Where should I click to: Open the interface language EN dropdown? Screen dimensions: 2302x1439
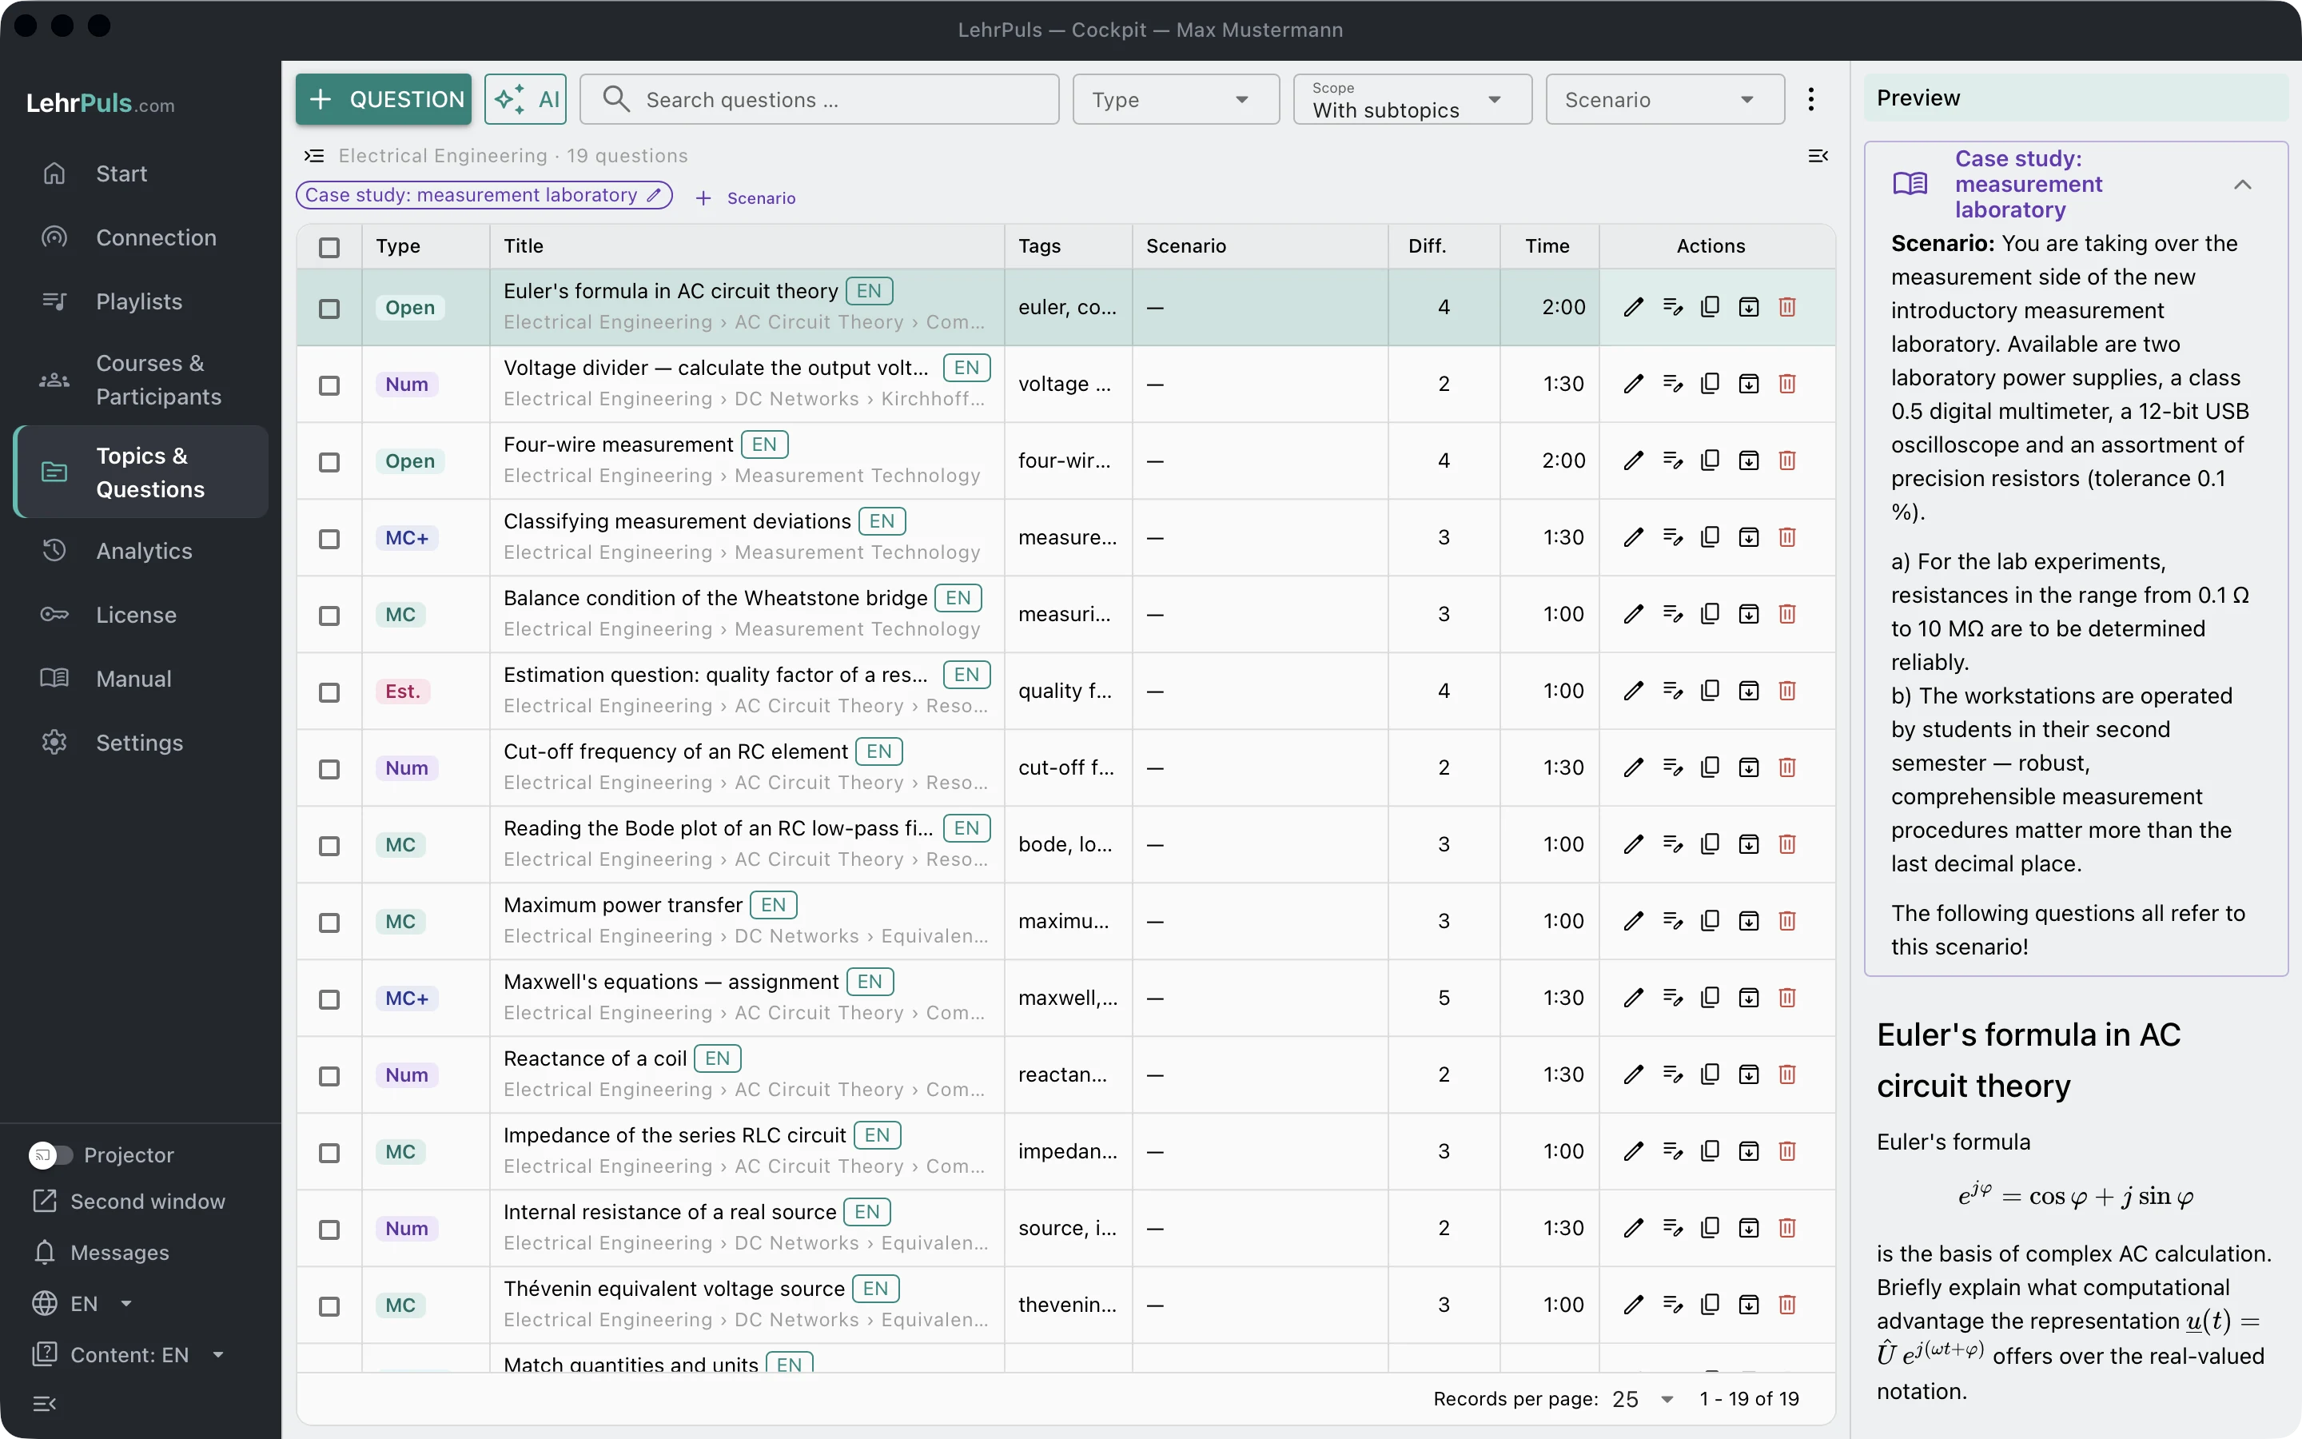83,1304
